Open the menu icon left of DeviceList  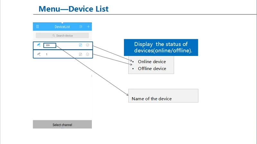(x=37, y=27)
